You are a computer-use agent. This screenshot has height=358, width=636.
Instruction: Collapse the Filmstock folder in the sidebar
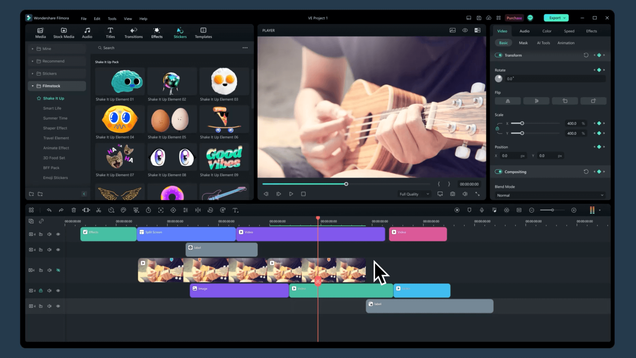pos(33,86)
